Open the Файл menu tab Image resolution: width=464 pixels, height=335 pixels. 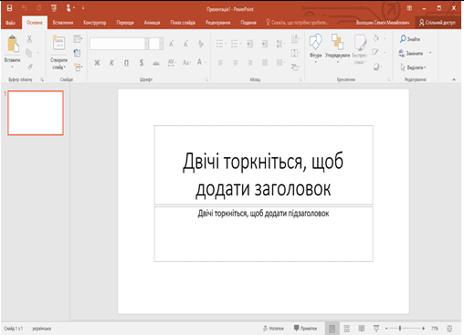10,23
